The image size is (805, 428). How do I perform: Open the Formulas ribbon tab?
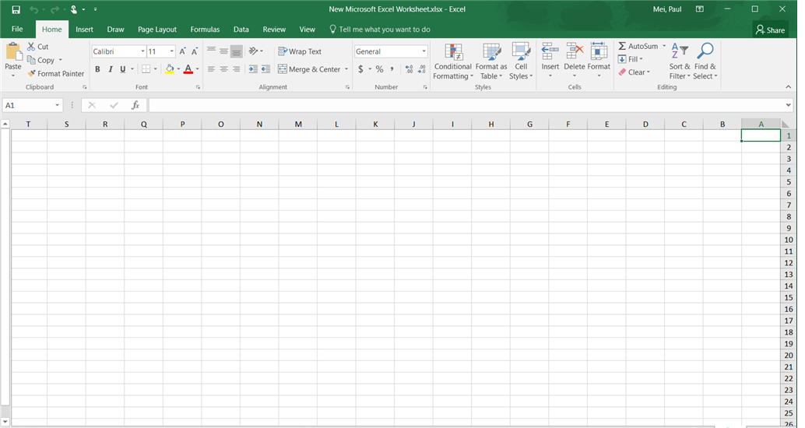(x=205, y=30)
